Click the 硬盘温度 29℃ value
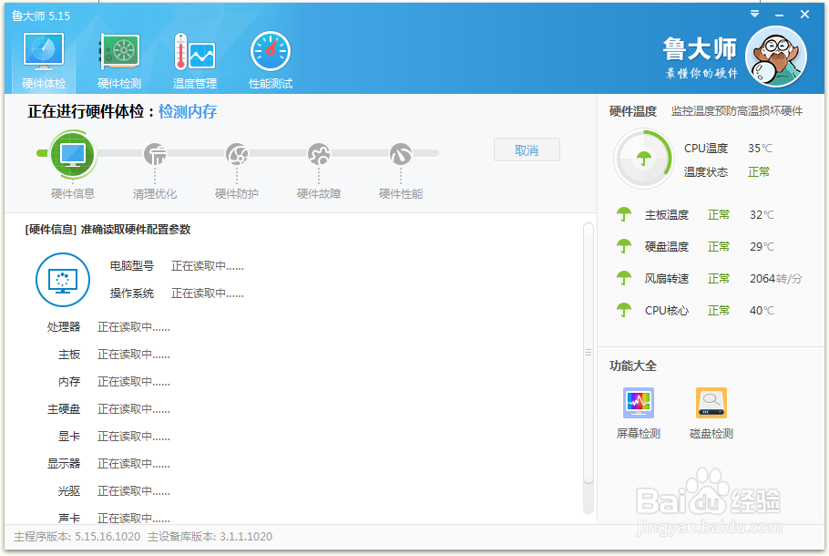This screenshot has height=556, width=829. (762, 246)
